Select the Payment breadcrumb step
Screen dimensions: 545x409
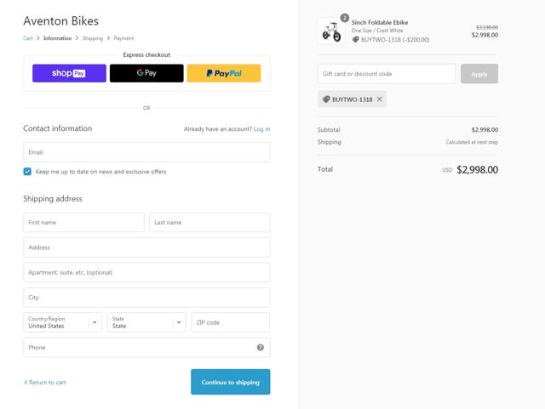(x=123, y=38)
